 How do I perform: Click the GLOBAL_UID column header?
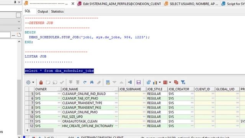227,89
